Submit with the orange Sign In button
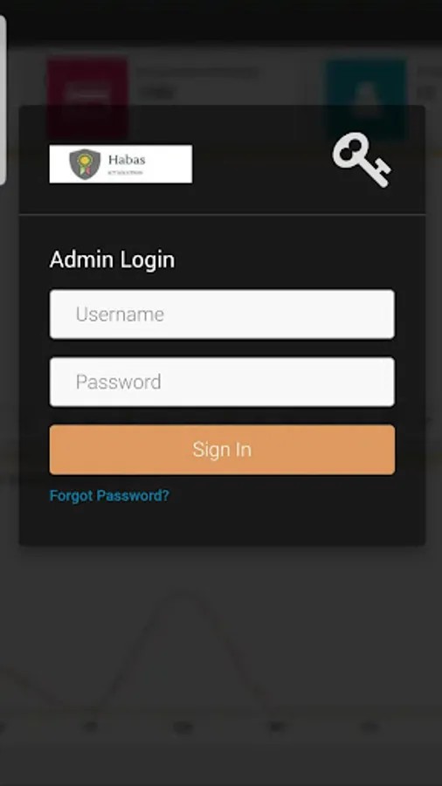Image resolution: width=442 pixels, height=786 pixels. (x=222, y=450)
